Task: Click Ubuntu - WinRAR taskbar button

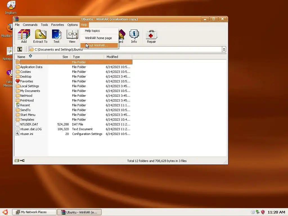Action: [x=79, y=212]
